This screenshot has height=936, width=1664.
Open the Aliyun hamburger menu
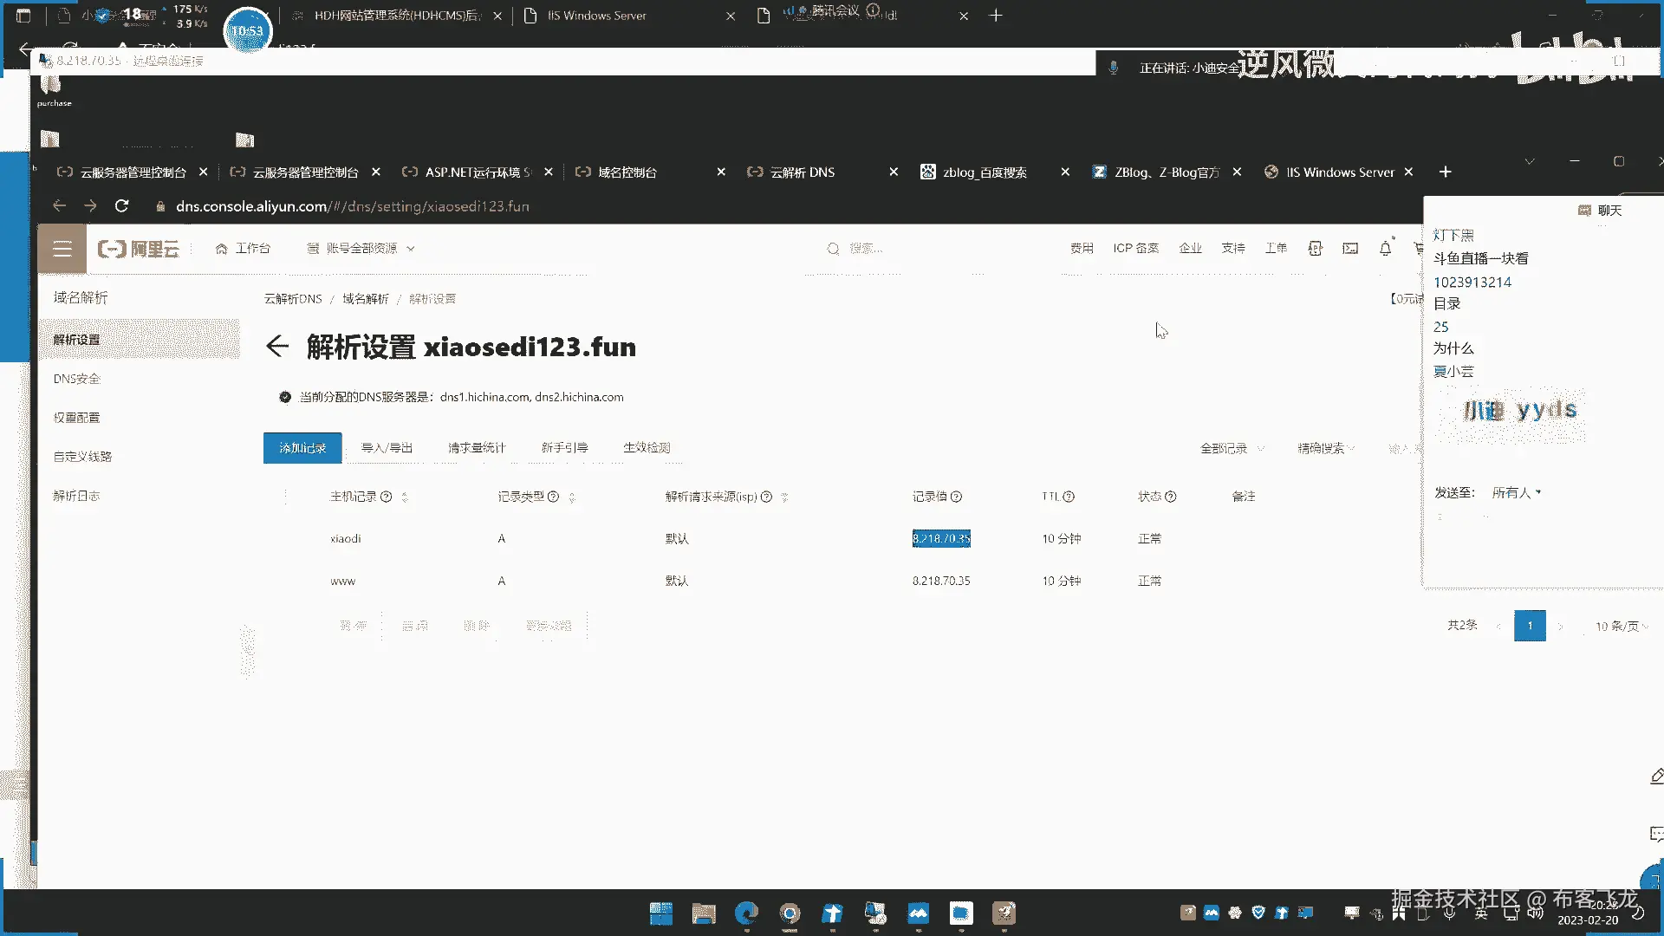(62, 249)
